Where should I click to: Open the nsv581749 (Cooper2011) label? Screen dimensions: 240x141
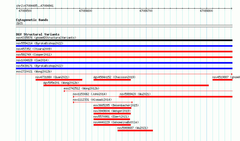pos(34,55)
